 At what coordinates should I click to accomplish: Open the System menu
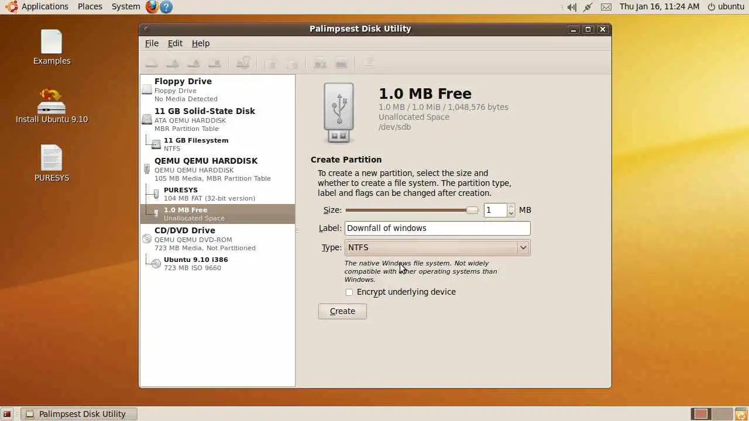126,6
